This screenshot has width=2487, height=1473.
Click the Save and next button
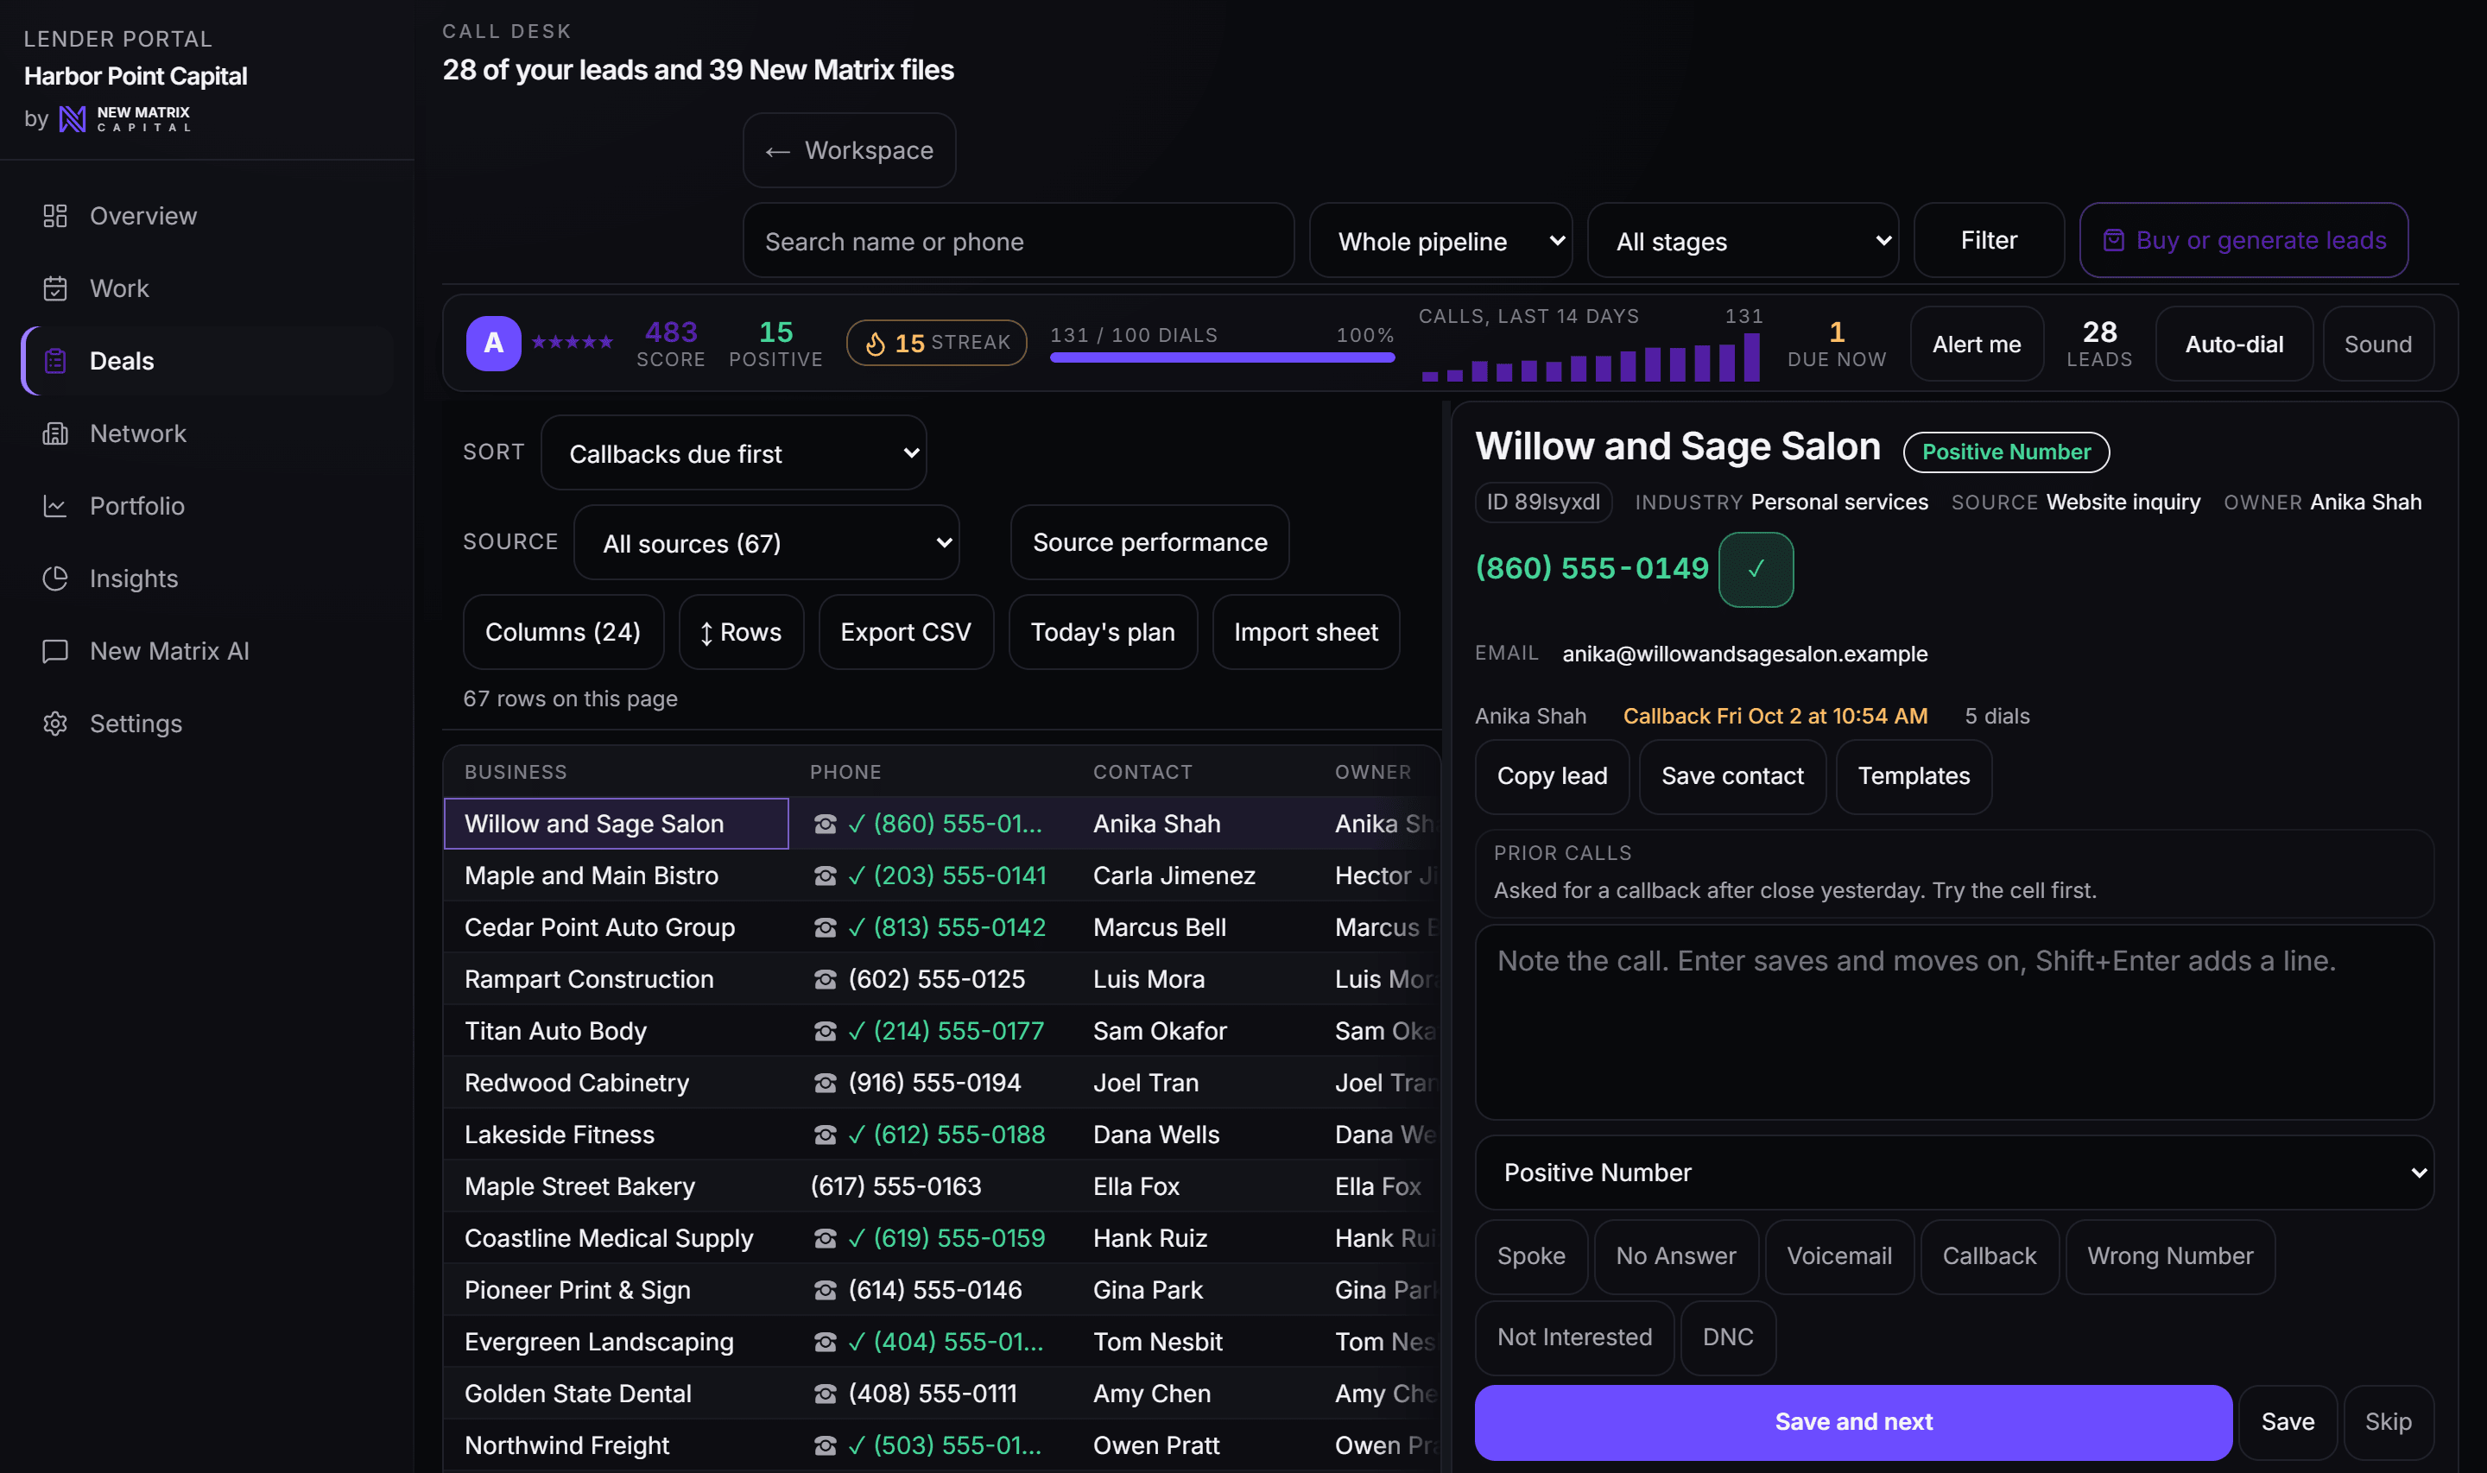point(1853,1421)
